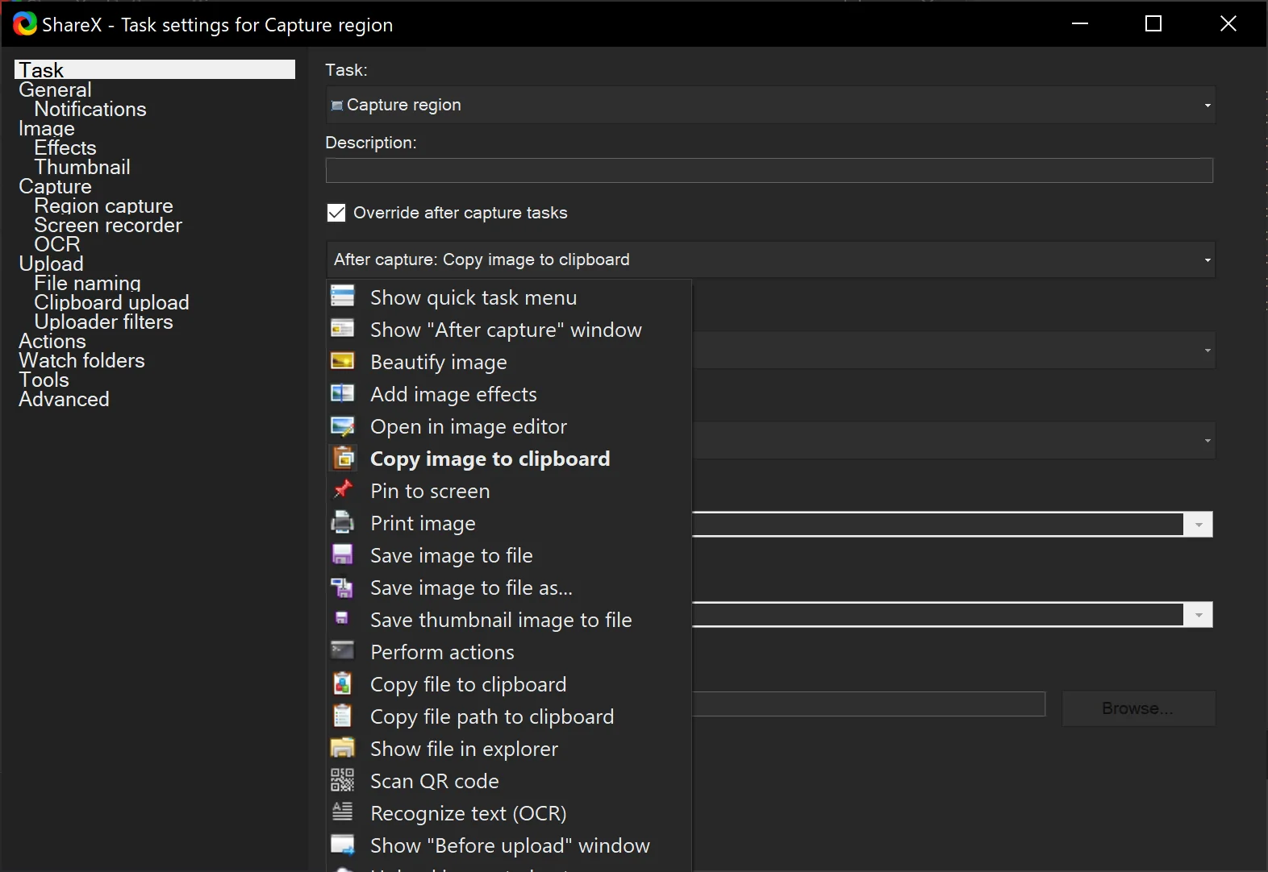Collapse the After capture dropdown
Image resolution: width=1268 pixels, height=872 pixels.
[770, 260]
